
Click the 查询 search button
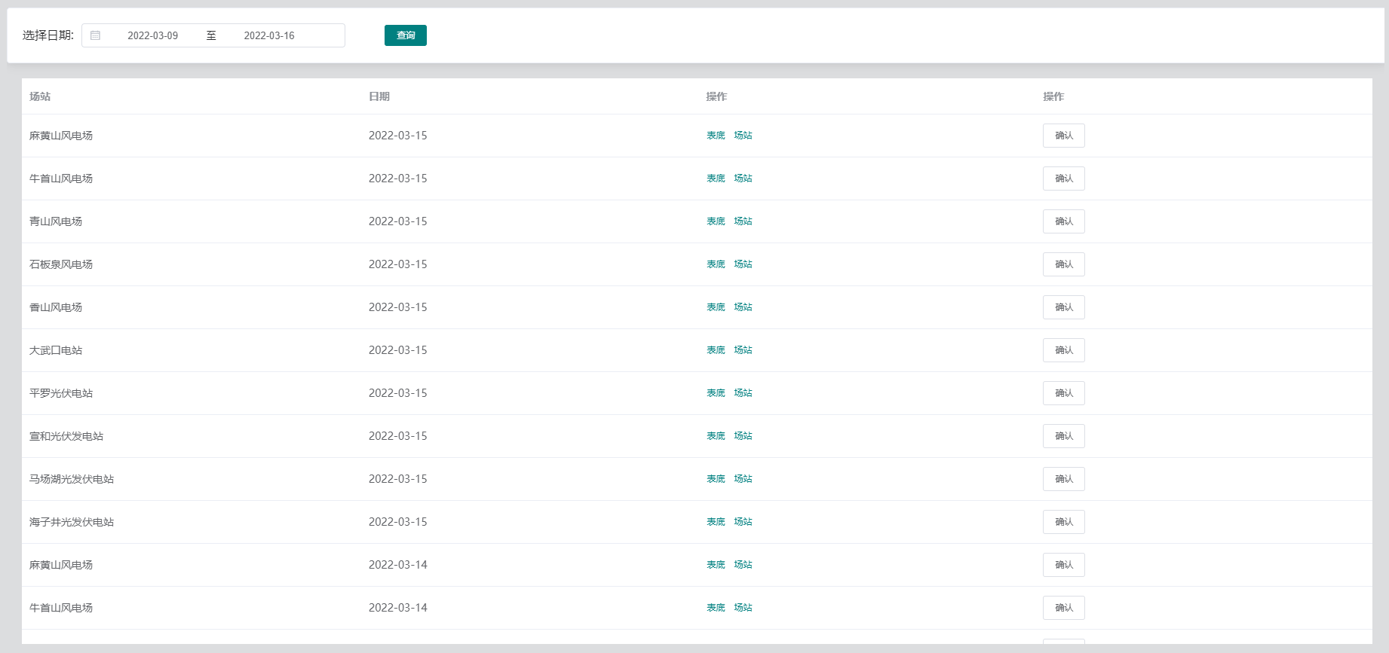pos(405,35)
